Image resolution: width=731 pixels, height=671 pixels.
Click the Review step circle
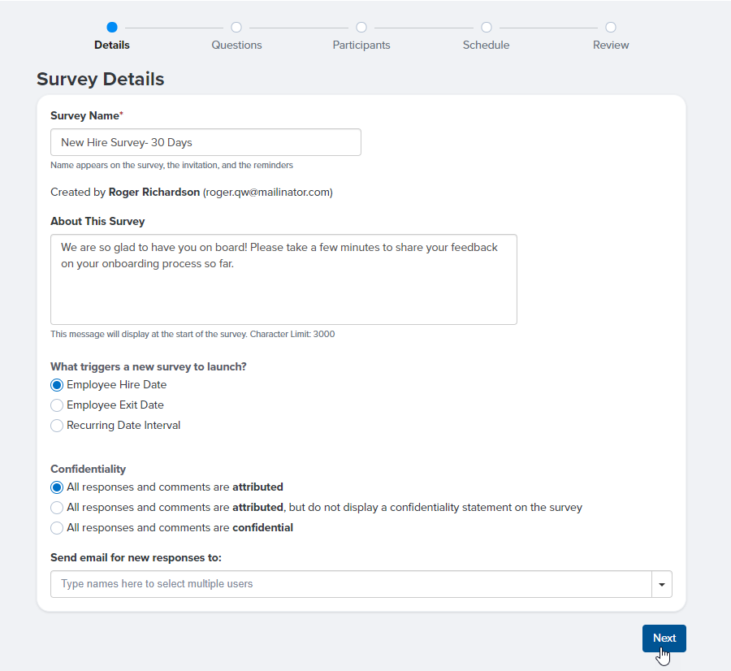click(x=611, y=27)
